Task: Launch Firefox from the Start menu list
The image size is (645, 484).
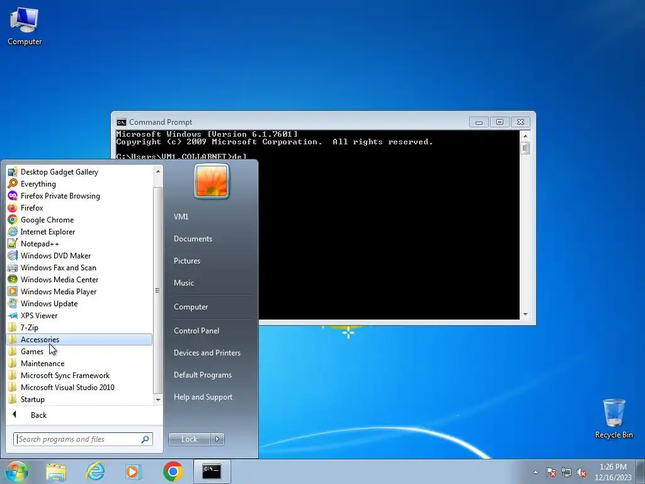Action: [79, 208]
